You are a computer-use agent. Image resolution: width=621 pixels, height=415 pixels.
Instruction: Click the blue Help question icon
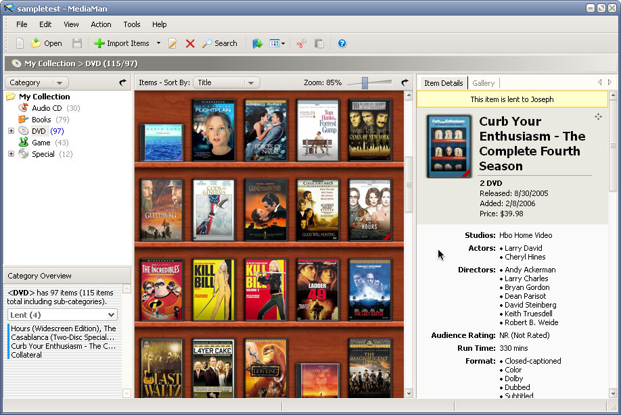(342, 43)
